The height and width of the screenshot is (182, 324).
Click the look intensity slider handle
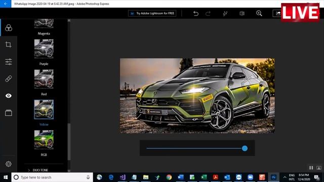245,148
